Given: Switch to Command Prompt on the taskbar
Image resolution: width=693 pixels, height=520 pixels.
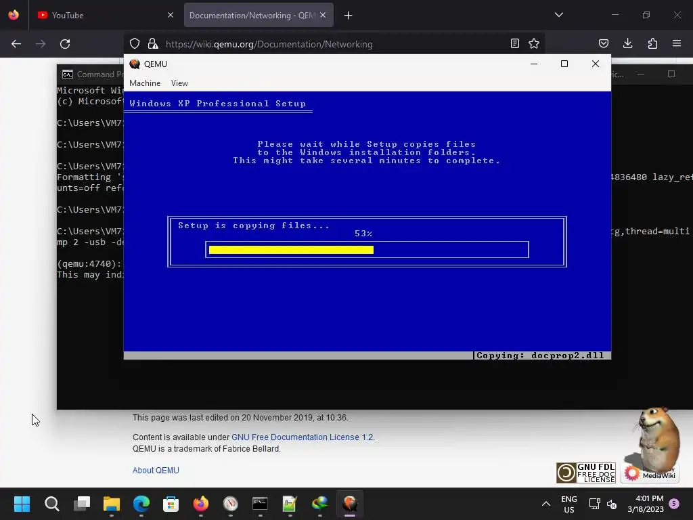Looking at the screenshot, I should [261, 504].
